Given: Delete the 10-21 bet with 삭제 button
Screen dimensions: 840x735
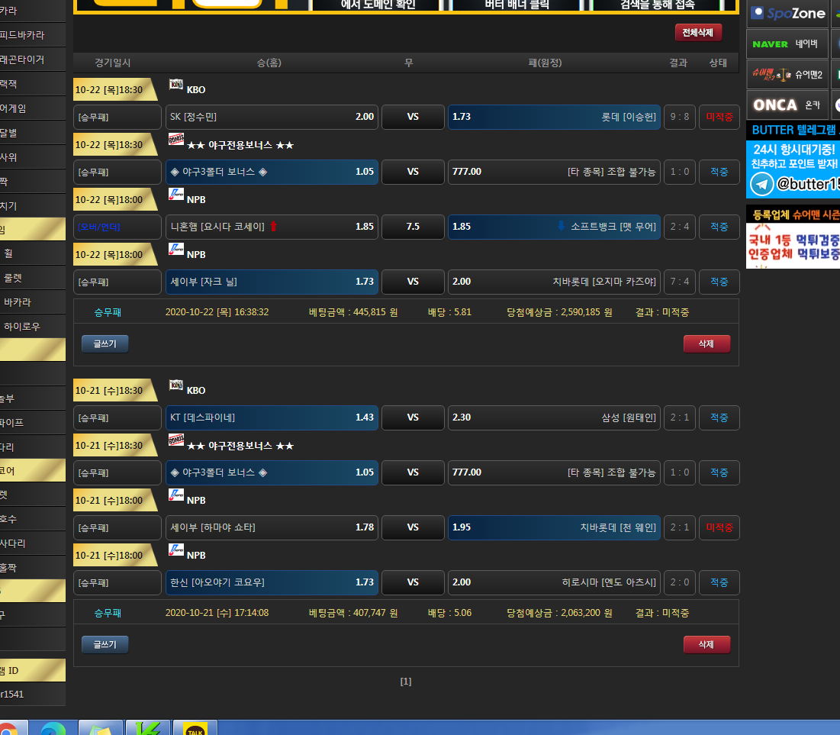Looking at the screenshot, I should point(706,645).
